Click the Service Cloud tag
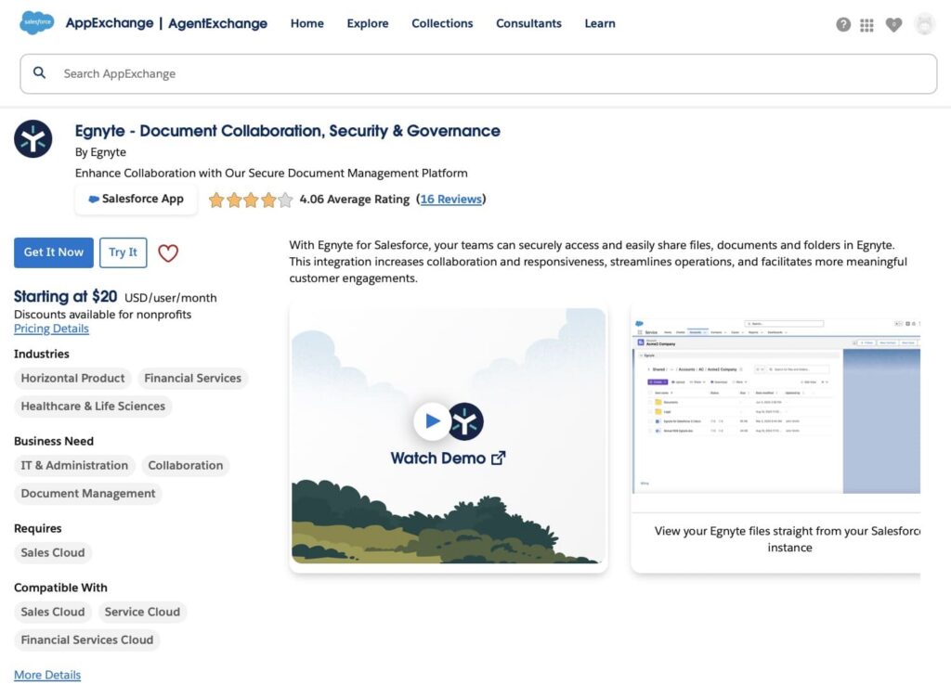Image resolution: width=951 pixels, height=698 pixels. pyautogui.click(x=142, y=612)
